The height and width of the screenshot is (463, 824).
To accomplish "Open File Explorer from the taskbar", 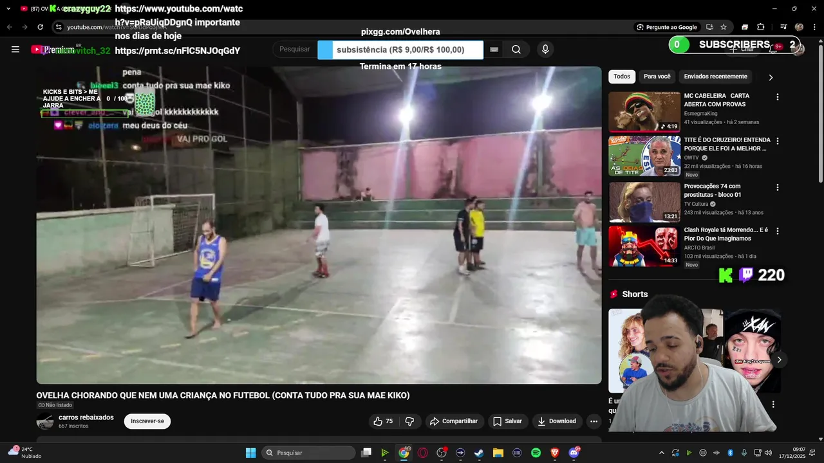I will (498, 453).
